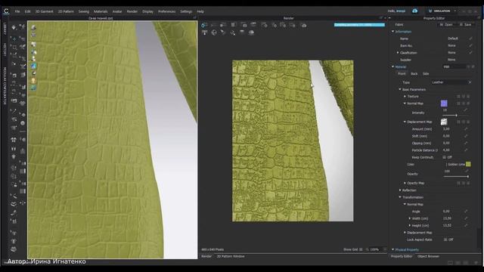The height and width of the screenshot is (272, 484).
Task: Click the purple Normal Map thumbnail
Action: [444, 104]
